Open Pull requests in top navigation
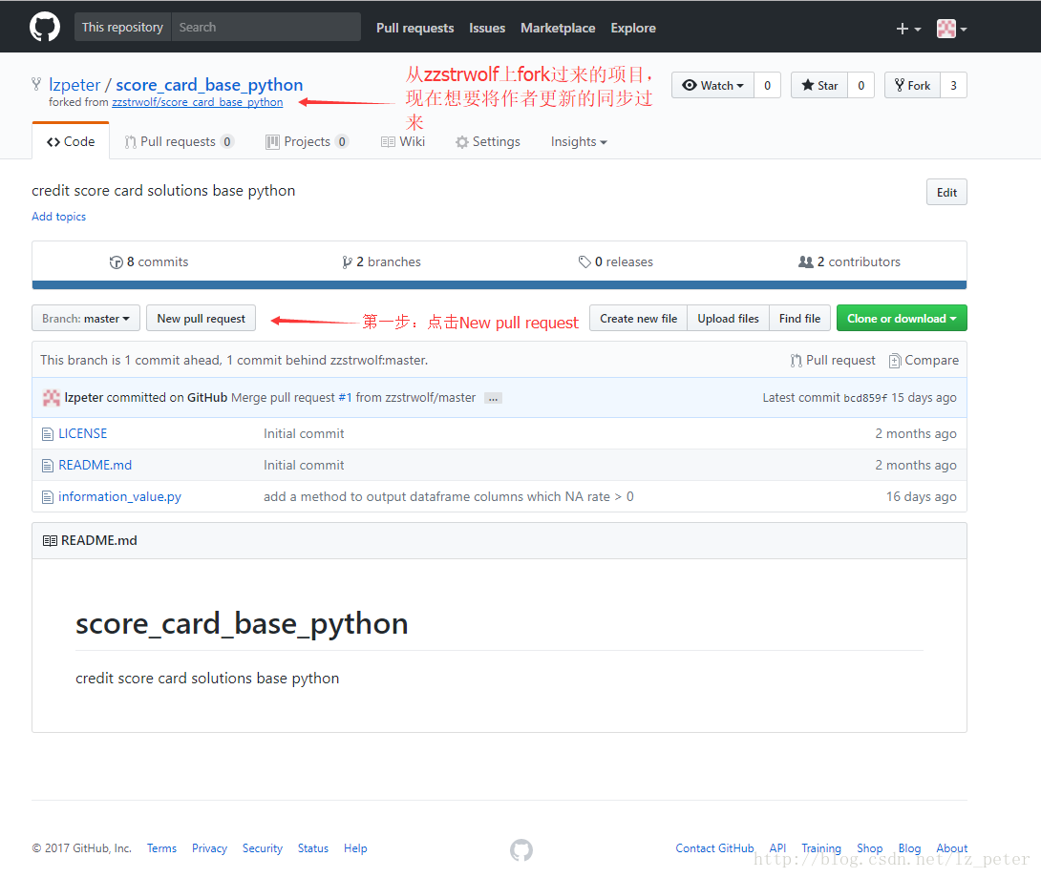 coord(414,28)
